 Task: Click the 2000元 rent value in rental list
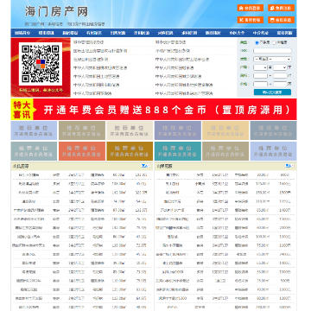coord(285,228)
